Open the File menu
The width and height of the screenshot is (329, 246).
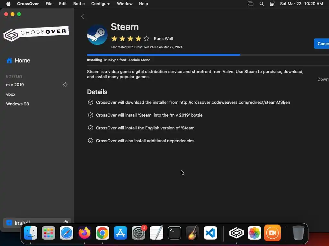pyautogui.click(x=49, y=4)
